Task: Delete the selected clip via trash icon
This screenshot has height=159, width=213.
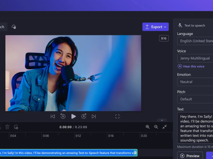Action: tap(7, 127)
